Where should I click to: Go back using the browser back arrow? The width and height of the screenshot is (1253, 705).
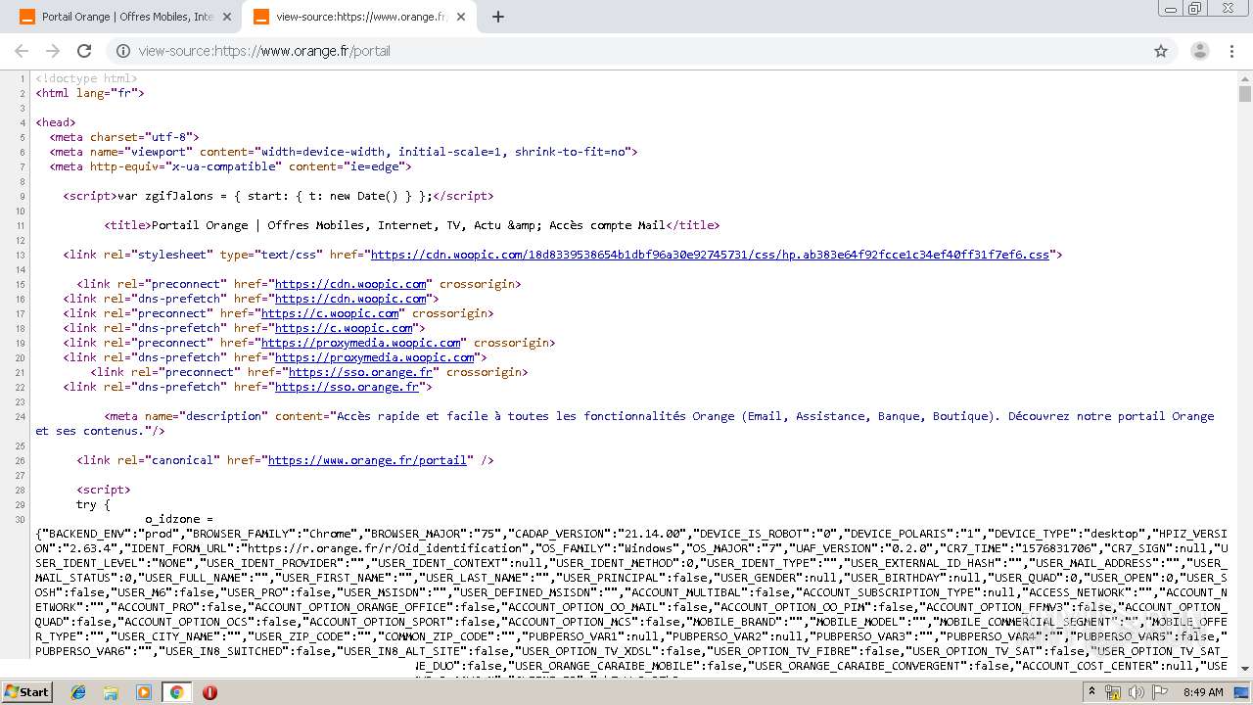pyautogui.click(x=22, y=51)
